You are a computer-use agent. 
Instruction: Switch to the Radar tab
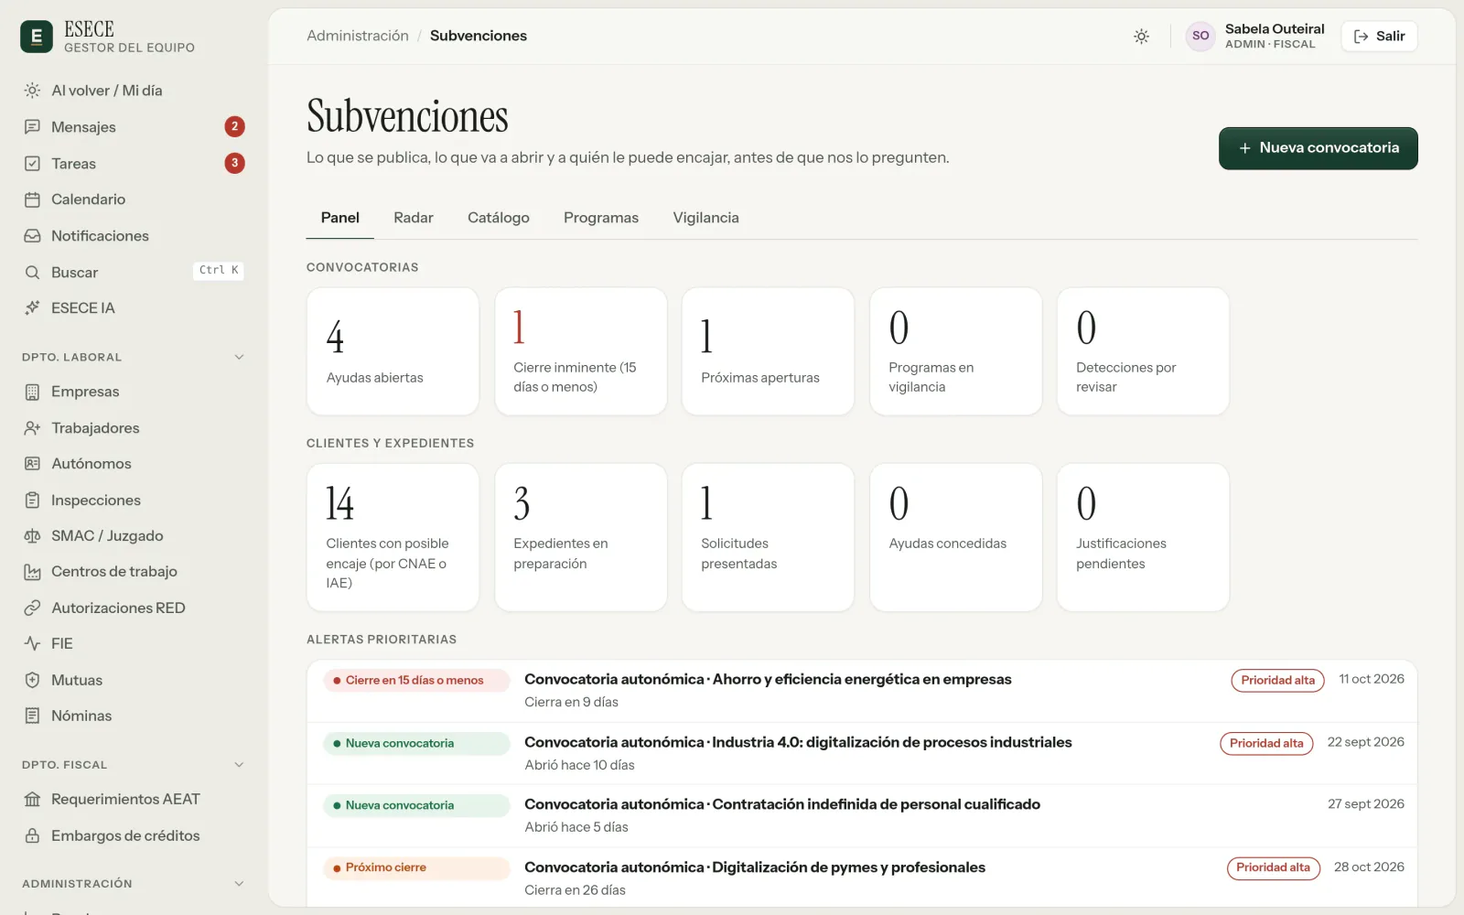414,218
